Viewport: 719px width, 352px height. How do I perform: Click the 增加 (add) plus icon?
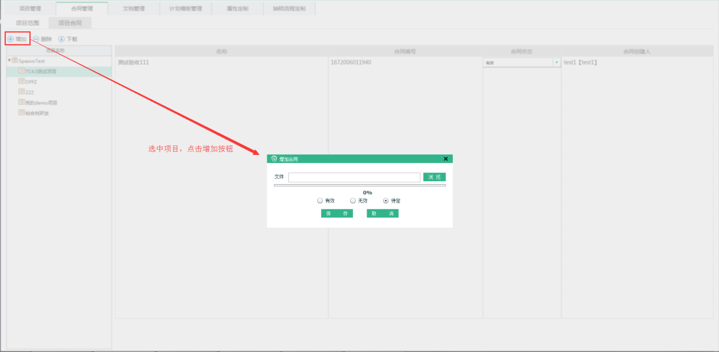point(10,39)
